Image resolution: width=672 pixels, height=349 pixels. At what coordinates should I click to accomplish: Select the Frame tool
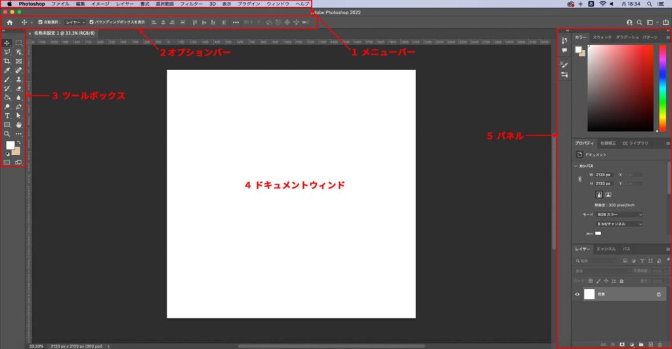point(19,61)
